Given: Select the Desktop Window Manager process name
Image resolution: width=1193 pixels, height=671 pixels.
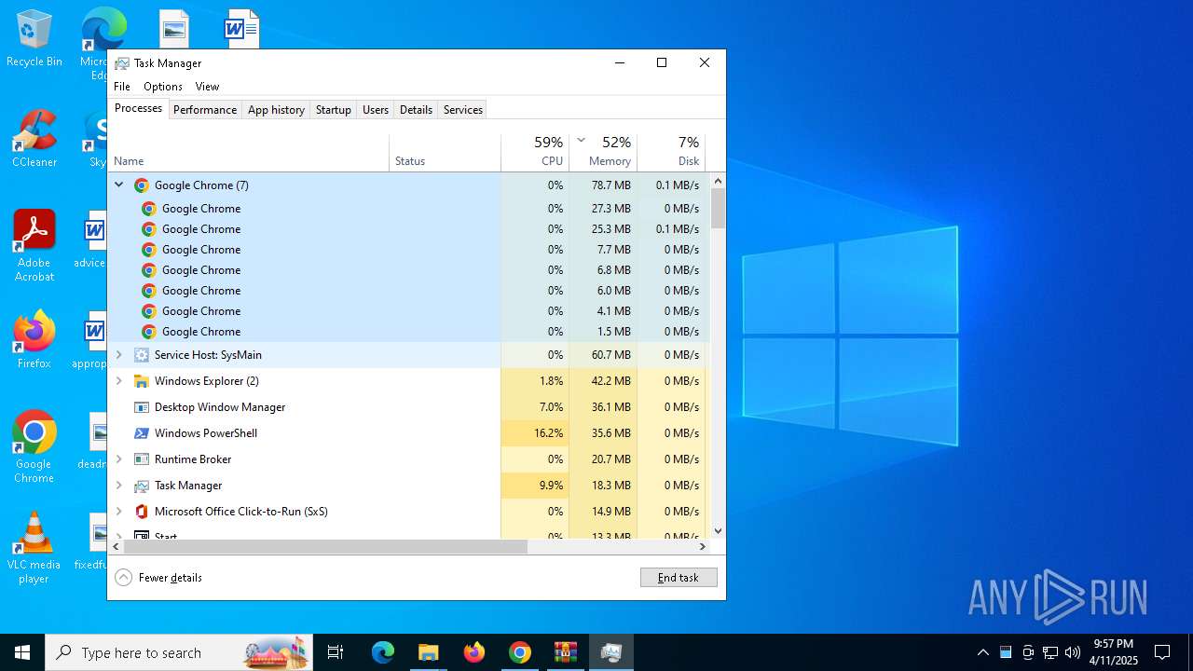Looking at the screenshot, I should 220,407.
